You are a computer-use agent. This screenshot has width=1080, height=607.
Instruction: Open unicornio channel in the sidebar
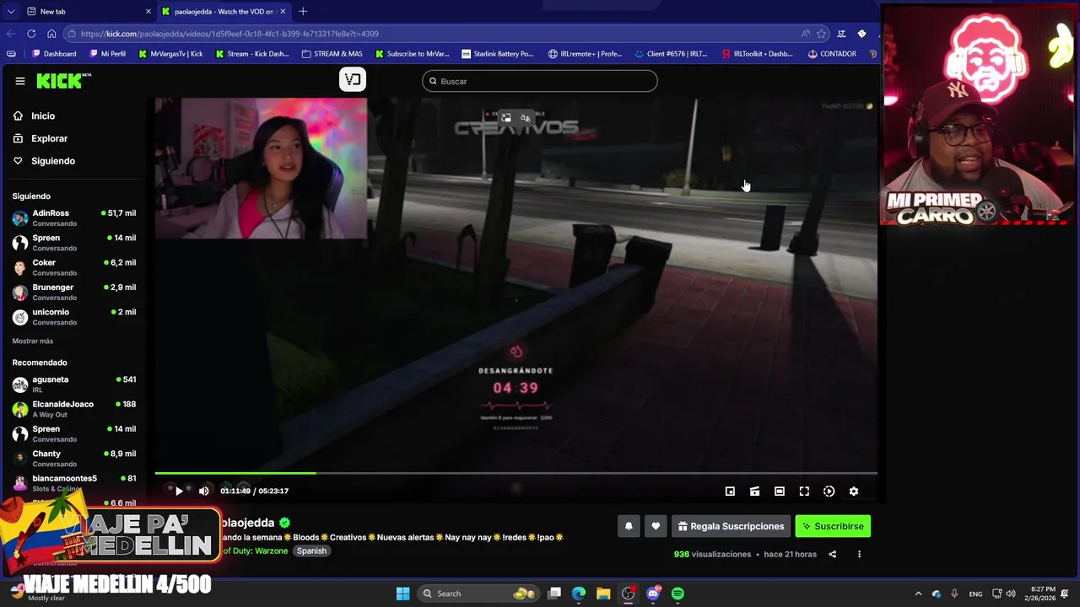[74, 316]
